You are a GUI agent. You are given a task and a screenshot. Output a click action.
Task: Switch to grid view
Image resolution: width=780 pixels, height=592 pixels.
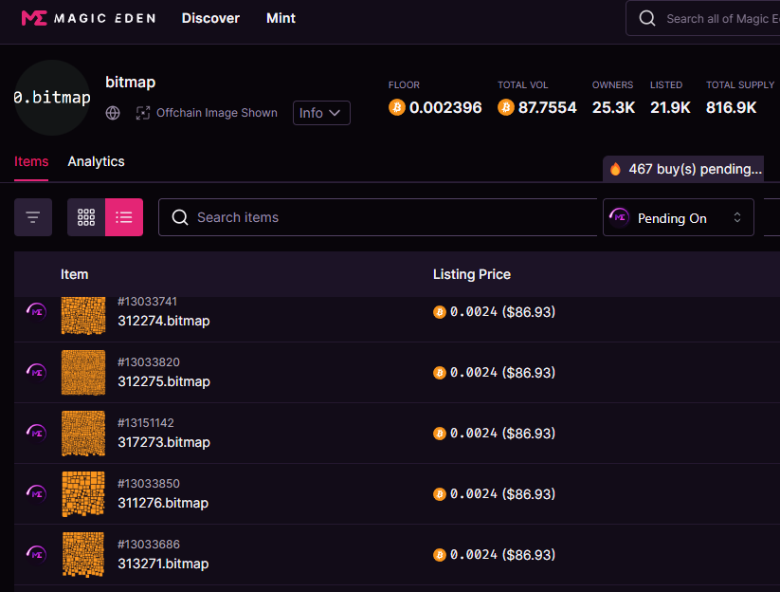(86, 217)
